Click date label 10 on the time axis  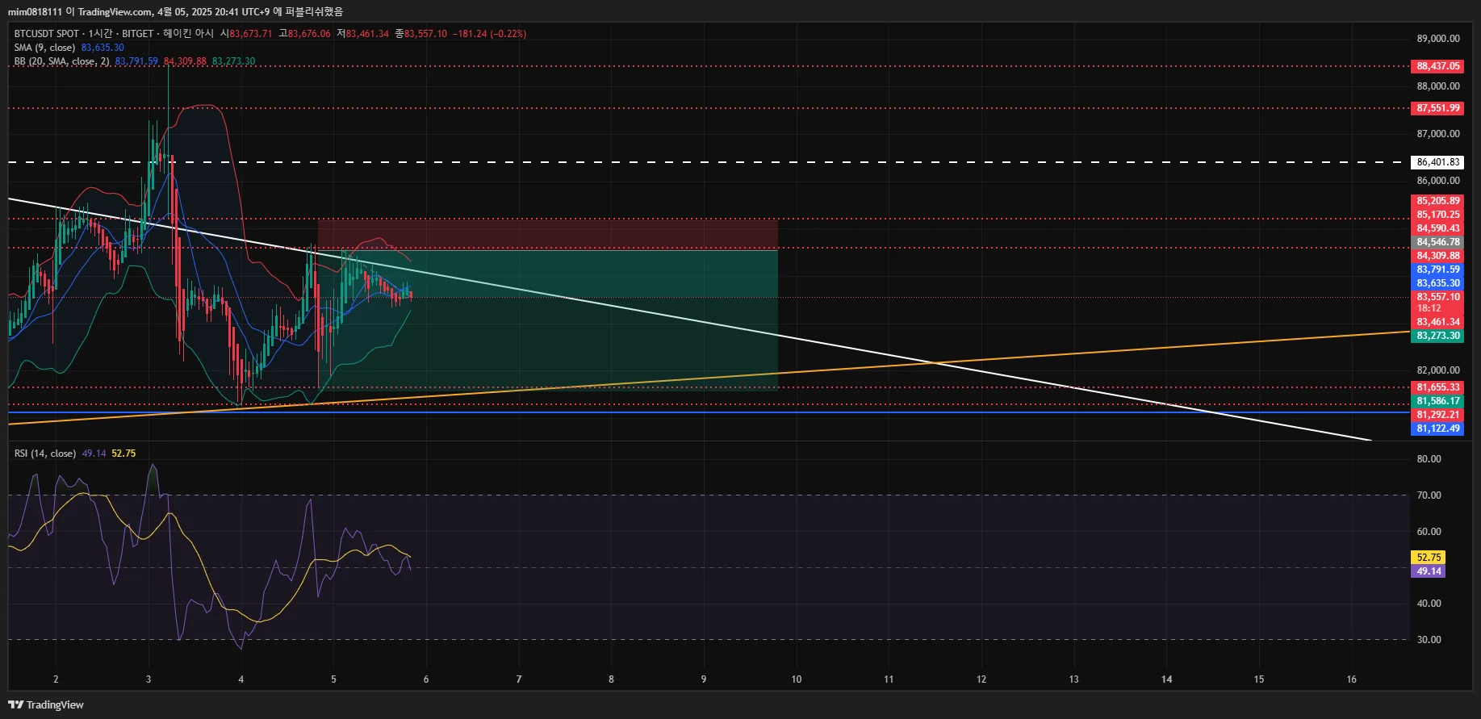[x=796, y=679]
